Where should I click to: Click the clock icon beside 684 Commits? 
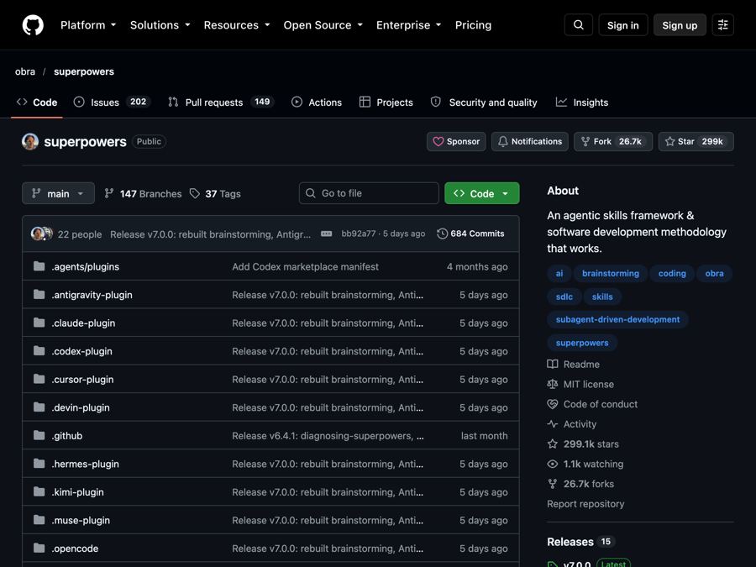click(442, 234)
